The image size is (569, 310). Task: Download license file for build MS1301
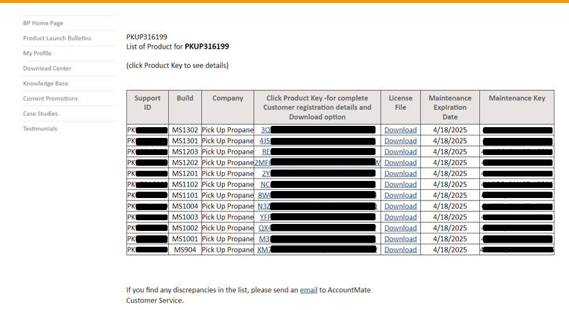pyautogui.click(x=400, y=141)
